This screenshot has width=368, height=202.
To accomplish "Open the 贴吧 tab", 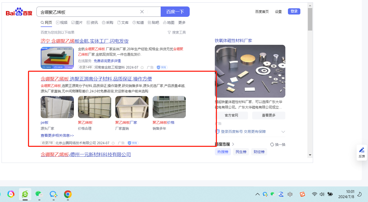I will 153,23.
